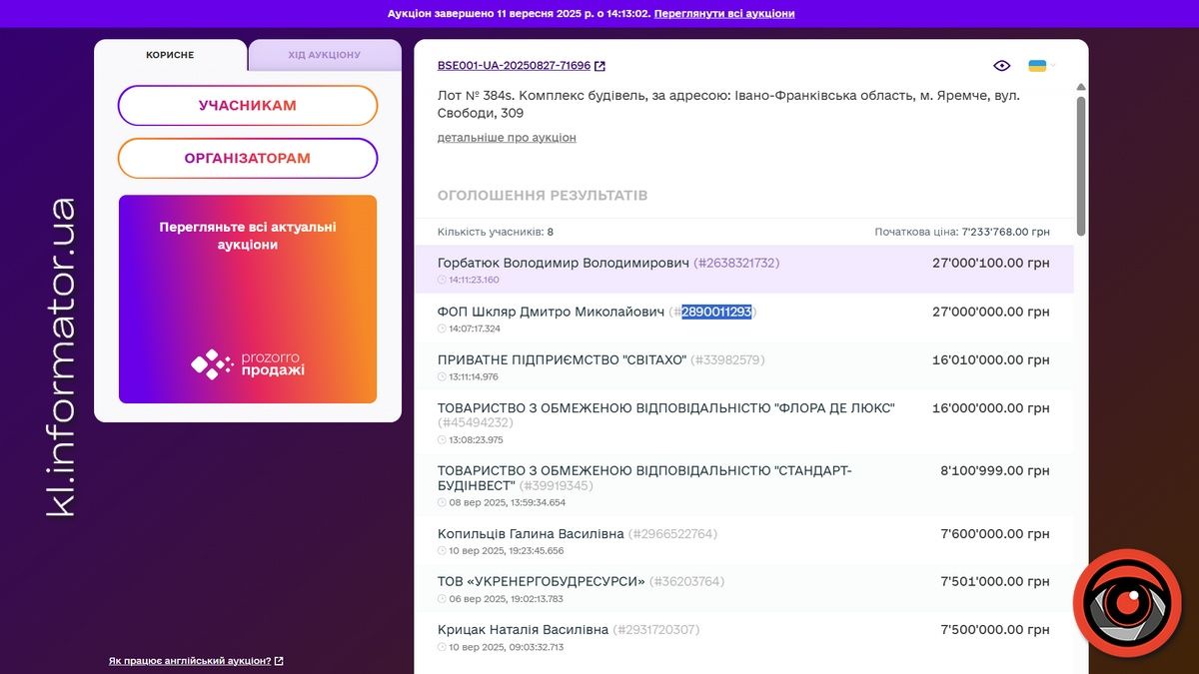
Task: Click clock icon under Горбатюк Володимир bid
Action: [x=443, y=281]
